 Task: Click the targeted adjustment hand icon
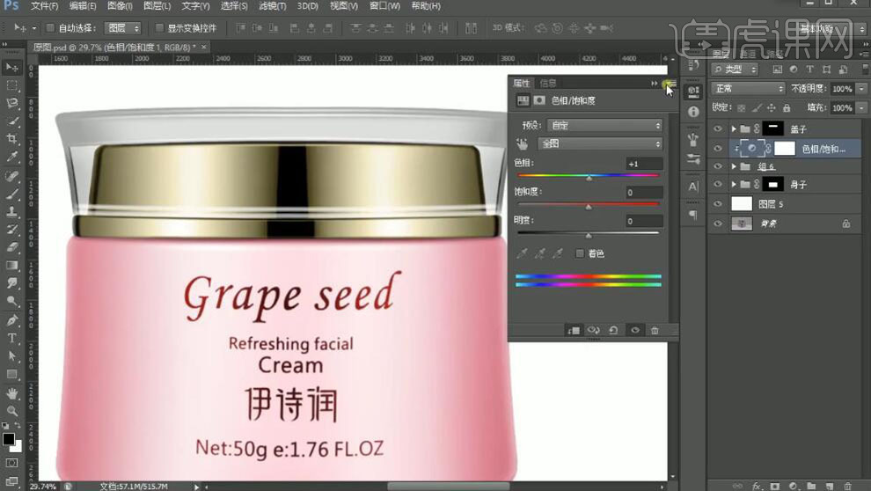click(522, 143)
